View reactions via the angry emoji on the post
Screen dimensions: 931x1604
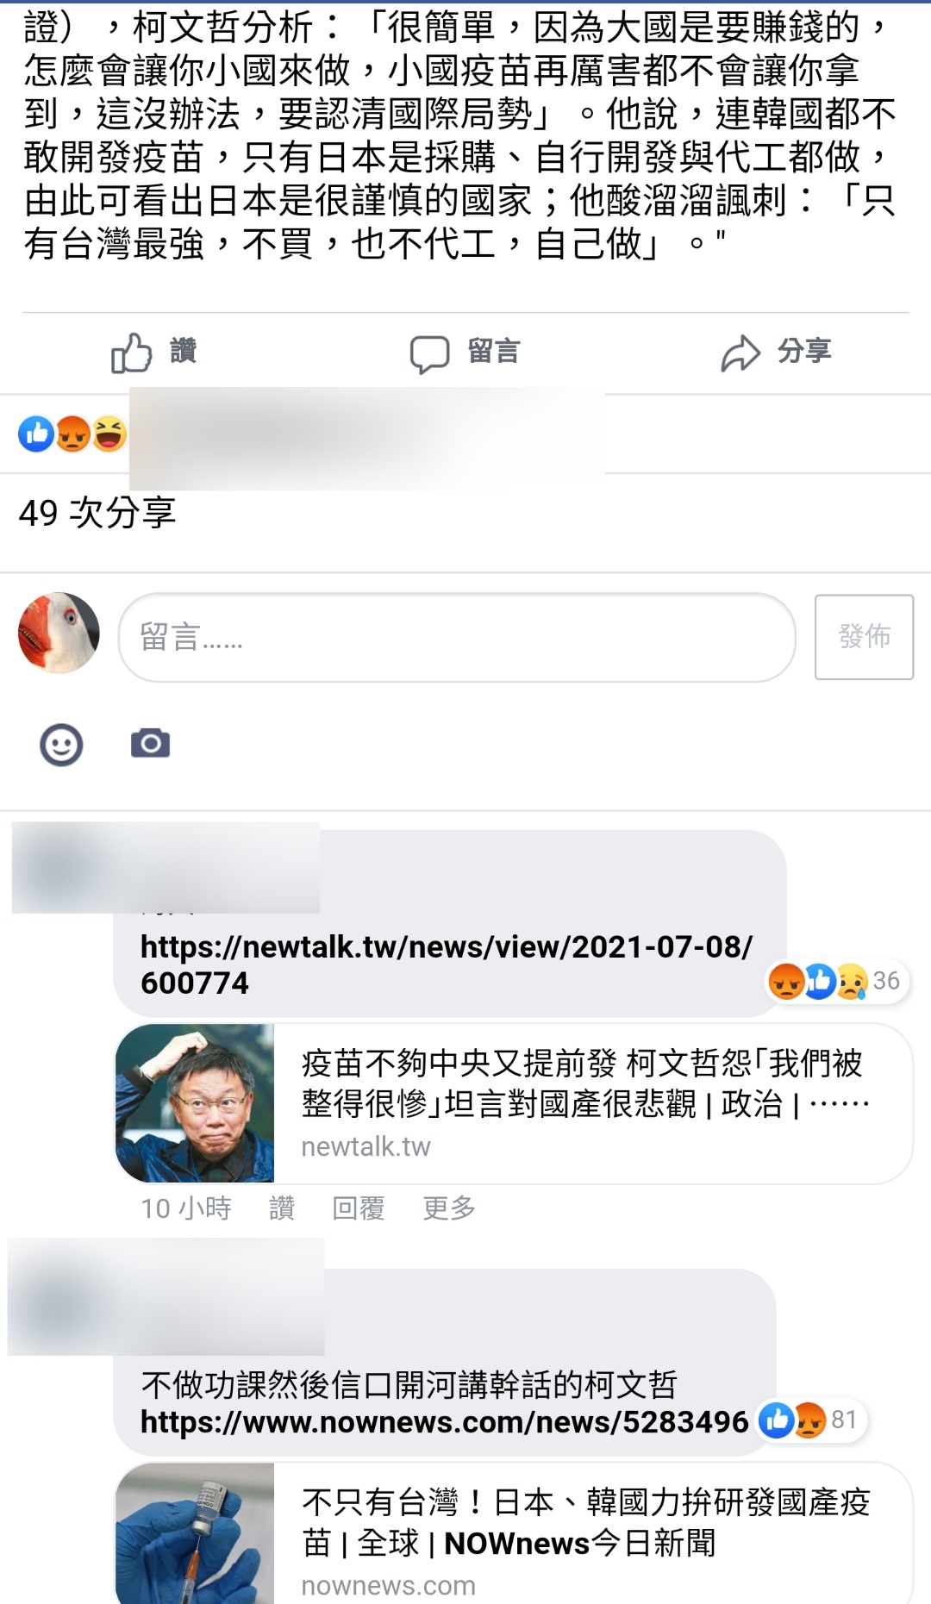coord(73,434)
